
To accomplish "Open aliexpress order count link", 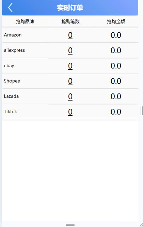I will [x=70, y=50].
